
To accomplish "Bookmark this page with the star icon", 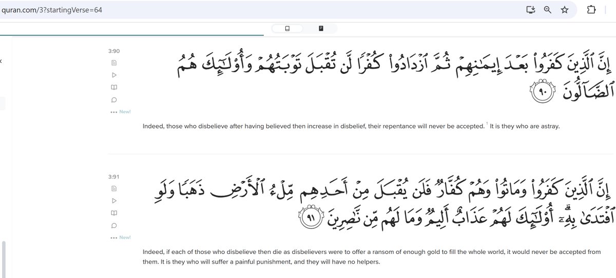I will pos(564,10).
